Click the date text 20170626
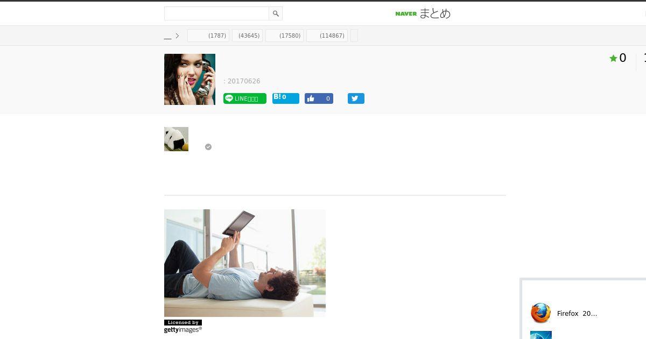Screen dimensions: 646x339 point(244,81)
